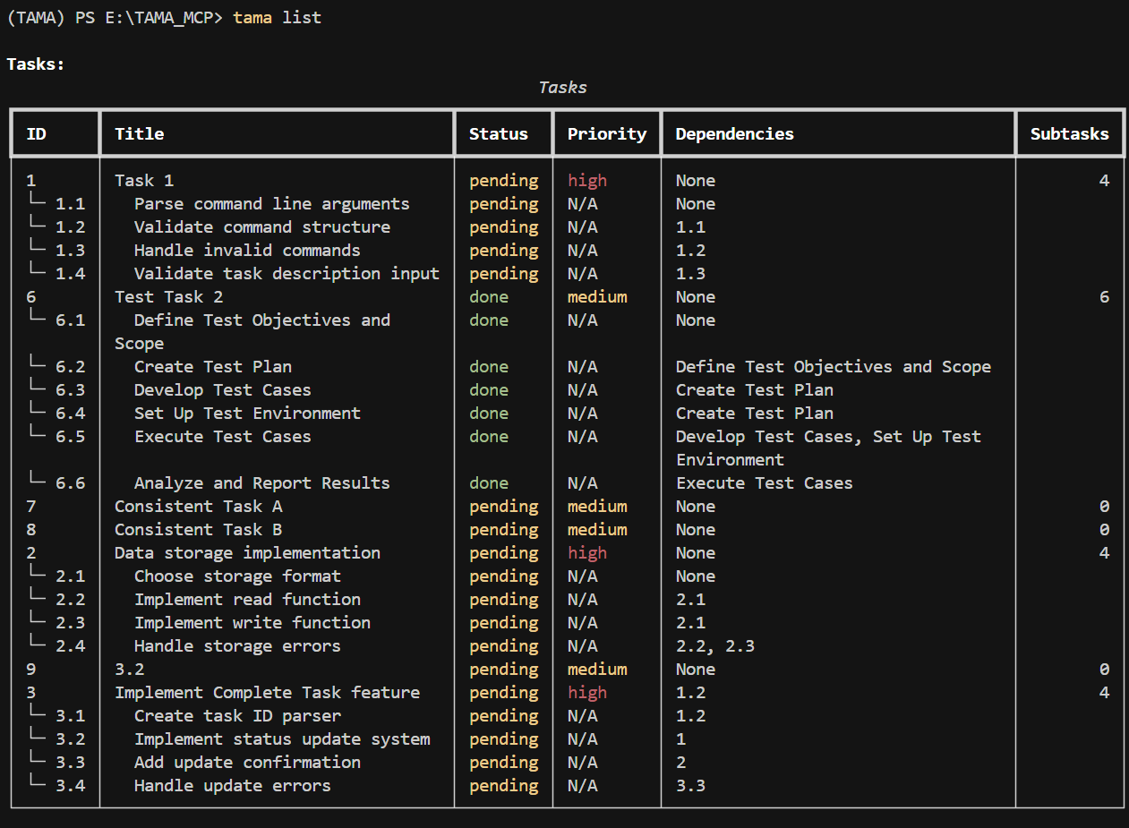This screenshot has width=1129, height=828.
Task: Click the 'tama list' command text
Action: (277, 18)
